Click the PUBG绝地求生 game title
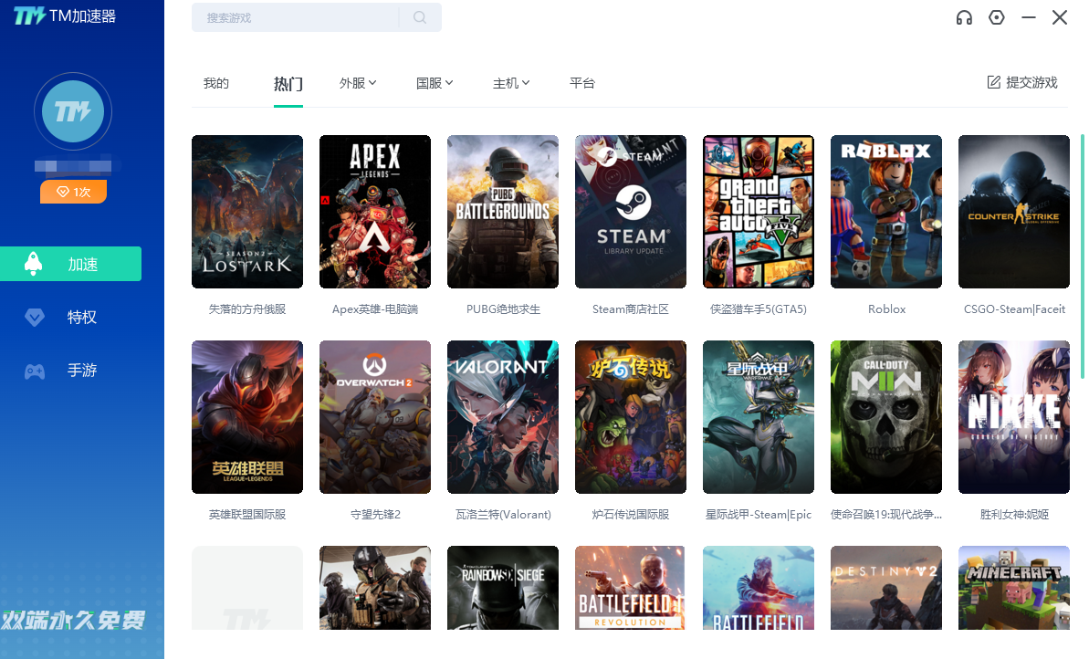 coord(503,309)
